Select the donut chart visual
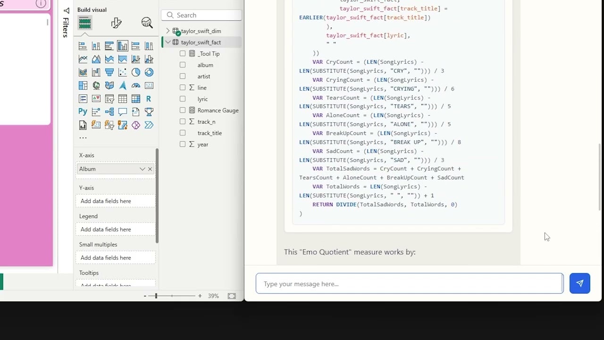This screenshot has width=604, height=340. coord(149,72)
